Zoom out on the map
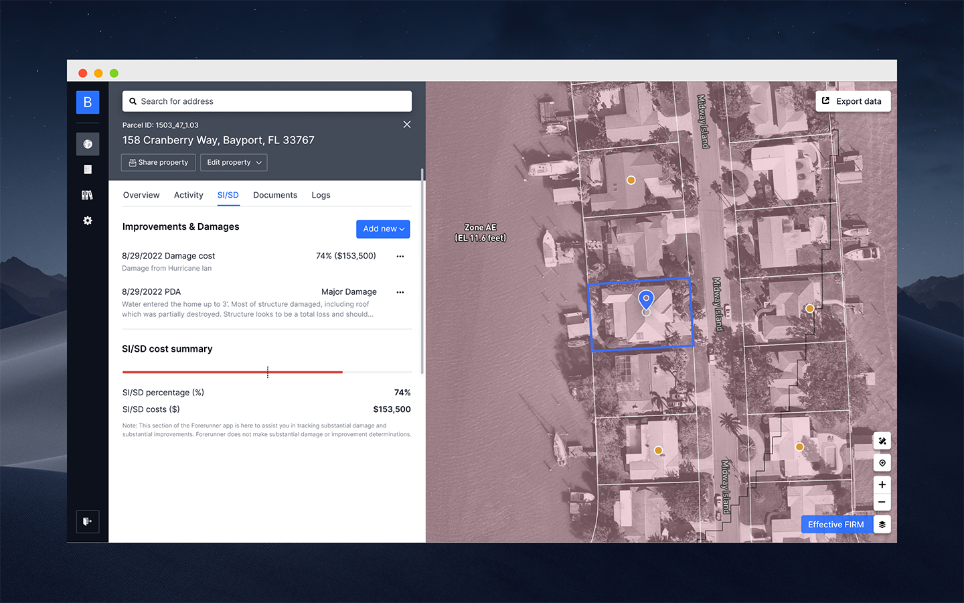 point(882,502)
